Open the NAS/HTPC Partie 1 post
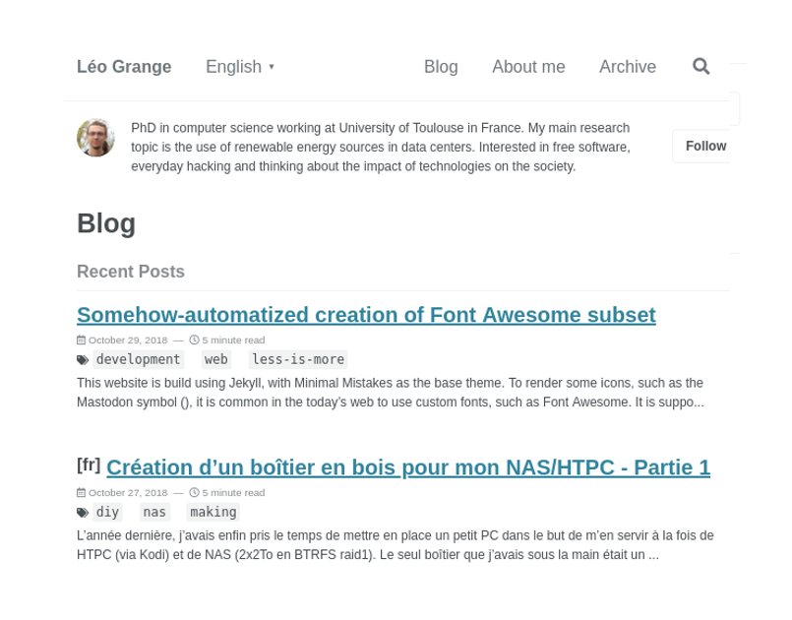 click(408, 467)
